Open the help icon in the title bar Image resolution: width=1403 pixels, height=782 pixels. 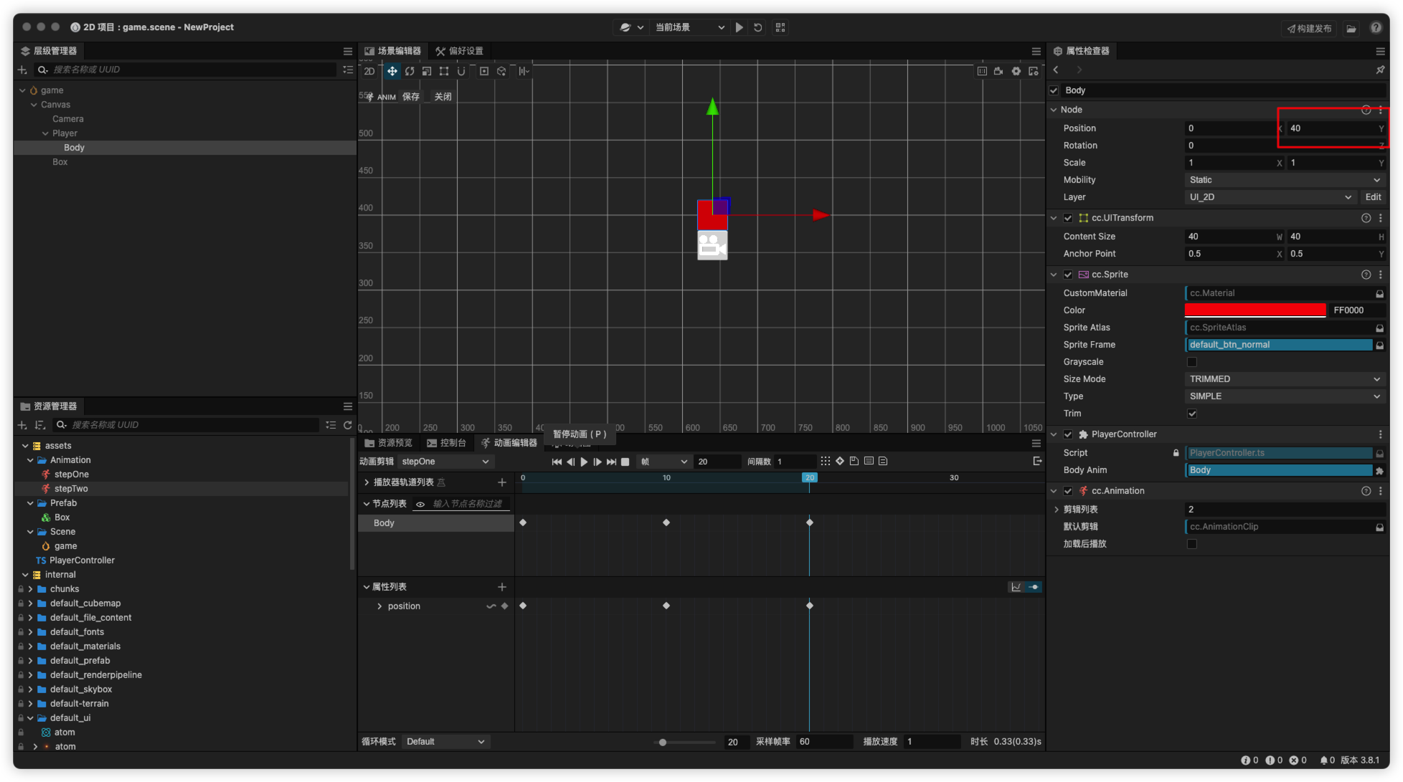point(1376,27)
